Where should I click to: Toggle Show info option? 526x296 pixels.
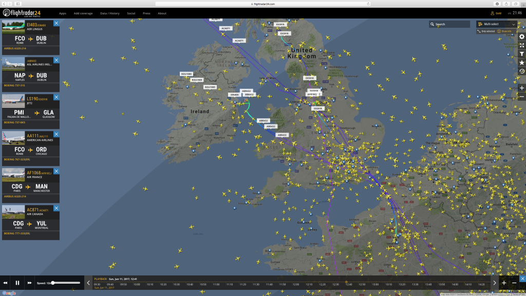[504, 31]
